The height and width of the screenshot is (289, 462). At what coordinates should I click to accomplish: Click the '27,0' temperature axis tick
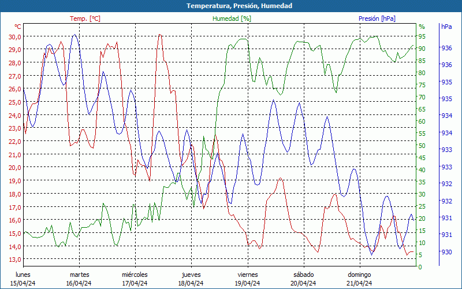15,76
